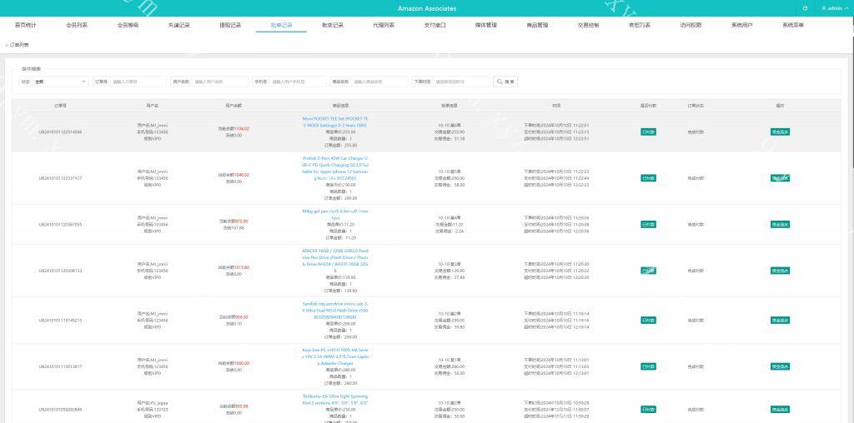Open the 媒体管理 menu tab
This screenshot has width=854, height=423.
pos(486,25)
